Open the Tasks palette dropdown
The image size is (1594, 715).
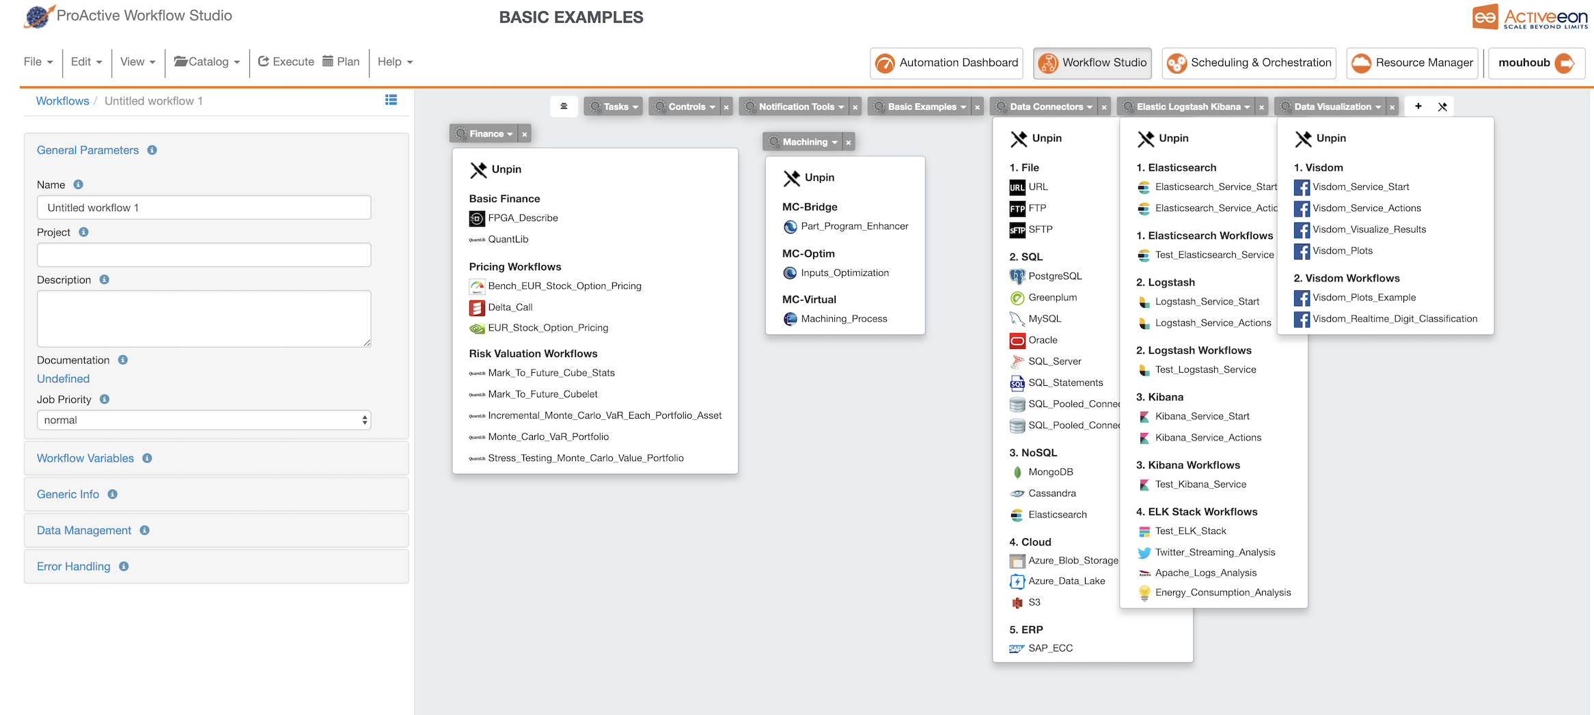(613, 107)
